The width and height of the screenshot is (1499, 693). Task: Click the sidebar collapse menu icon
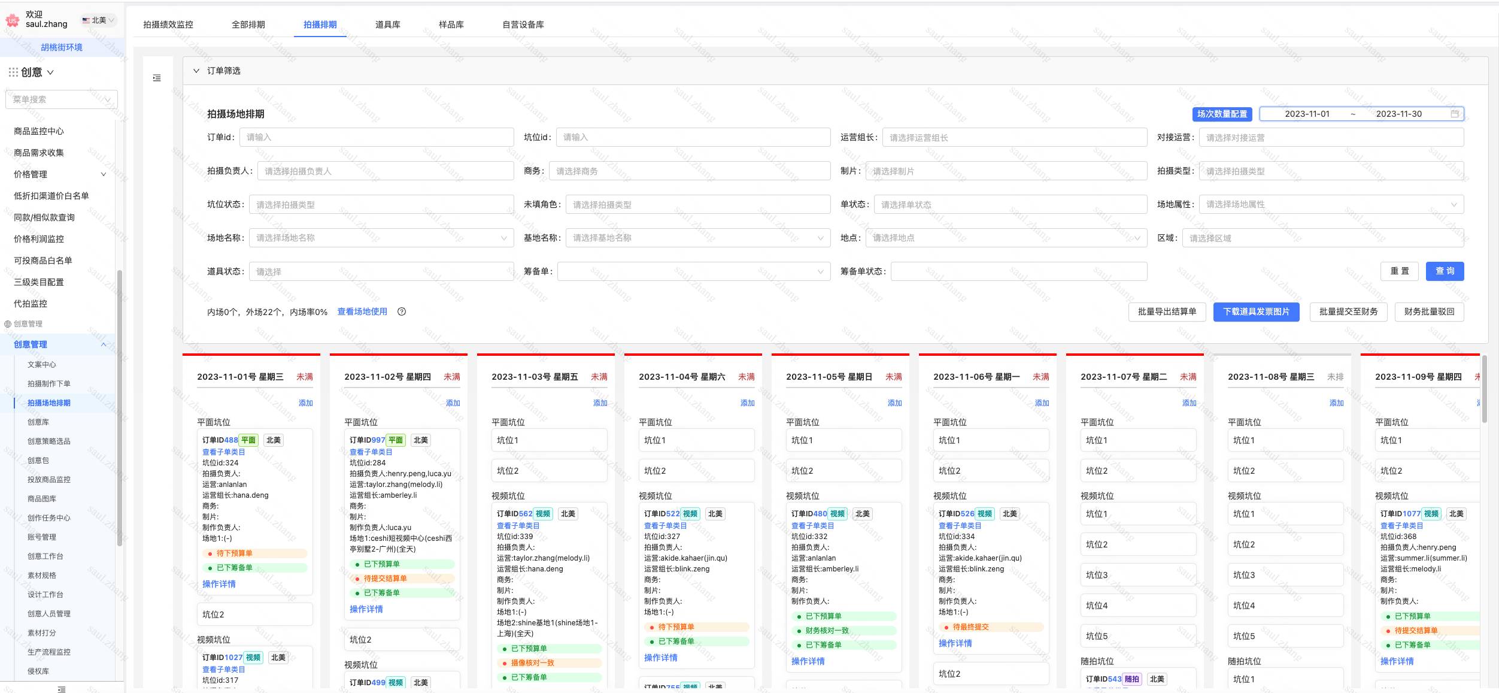pyautogui.click(x=157, y=78)
